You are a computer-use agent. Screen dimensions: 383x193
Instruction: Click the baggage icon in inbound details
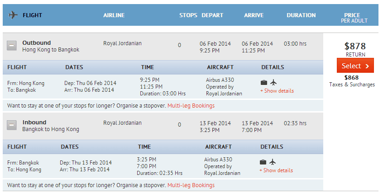[x=263, y=162]
